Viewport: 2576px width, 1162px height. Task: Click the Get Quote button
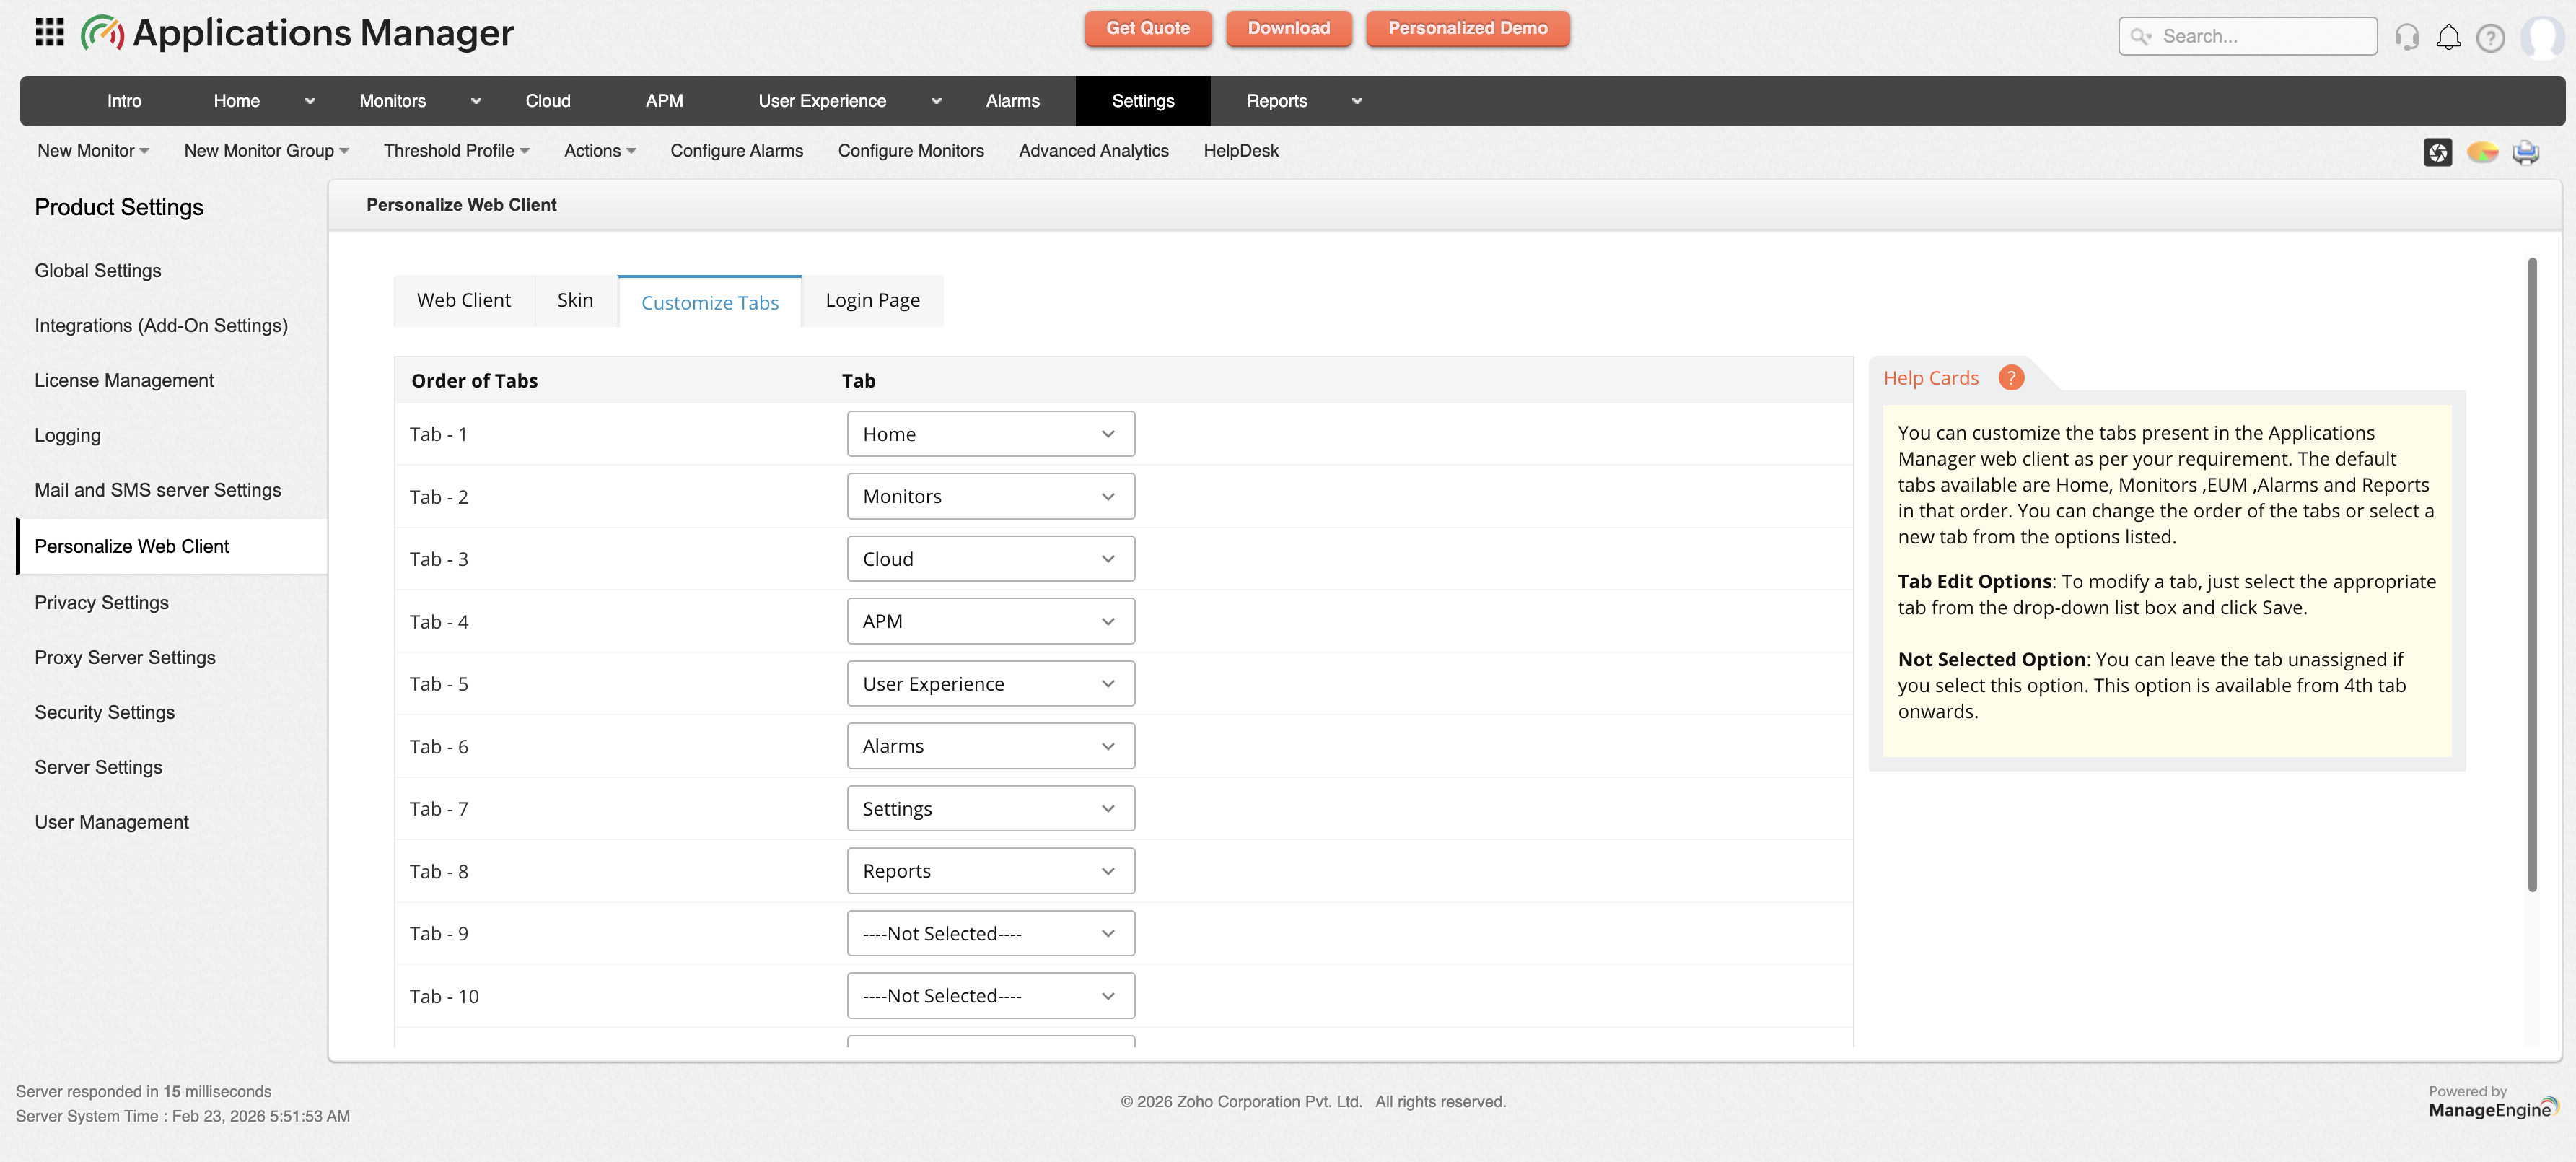(1148, 28)
